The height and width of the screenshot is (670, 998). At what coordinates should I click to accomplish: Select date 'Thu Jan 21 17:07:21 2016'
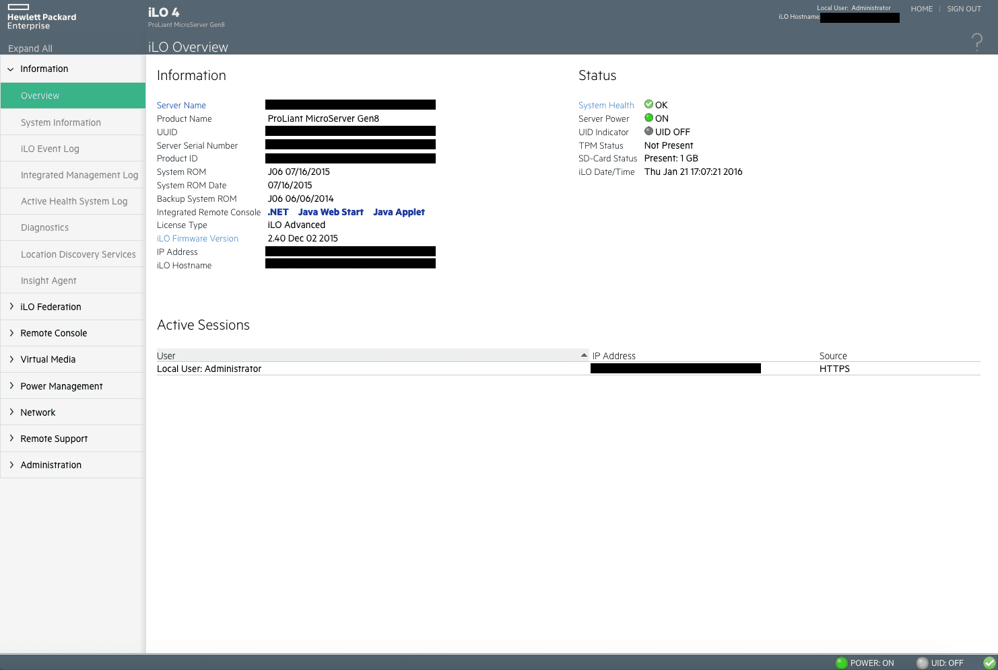coord(693,172)
